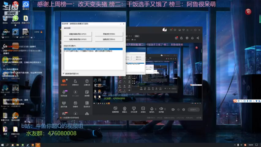Click 加载多音轨项目 (VIP) button
The height and width of the screenshot is (147, 261).
tap(78, 39)
